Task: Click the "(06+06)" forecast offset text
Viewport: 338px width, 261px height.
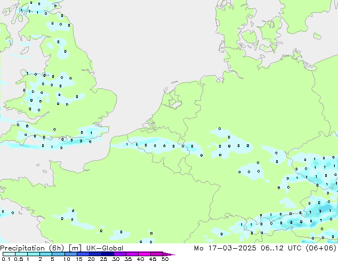Action: pyautogui.click(x=321, y=248)
